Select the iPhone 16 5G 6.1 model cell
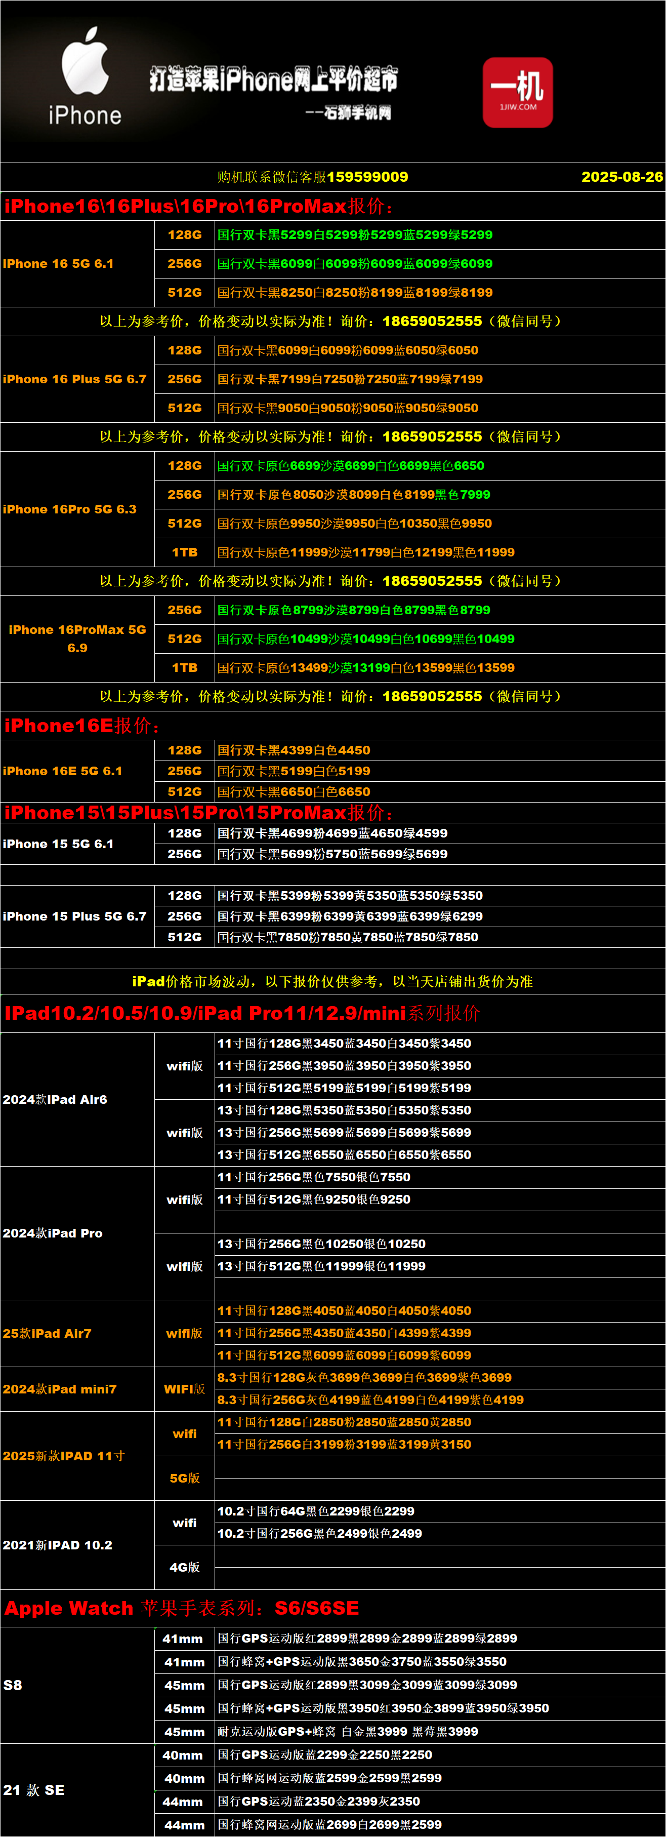666x1837 pixels. point(59,264)
